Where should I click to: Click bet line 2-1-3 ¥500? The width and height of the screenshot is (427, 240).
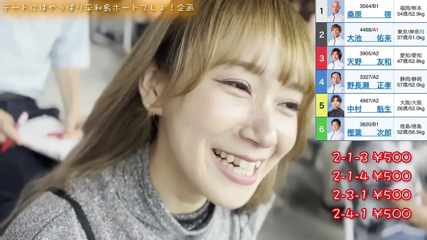pyautogui.click(x=372, y=158)
